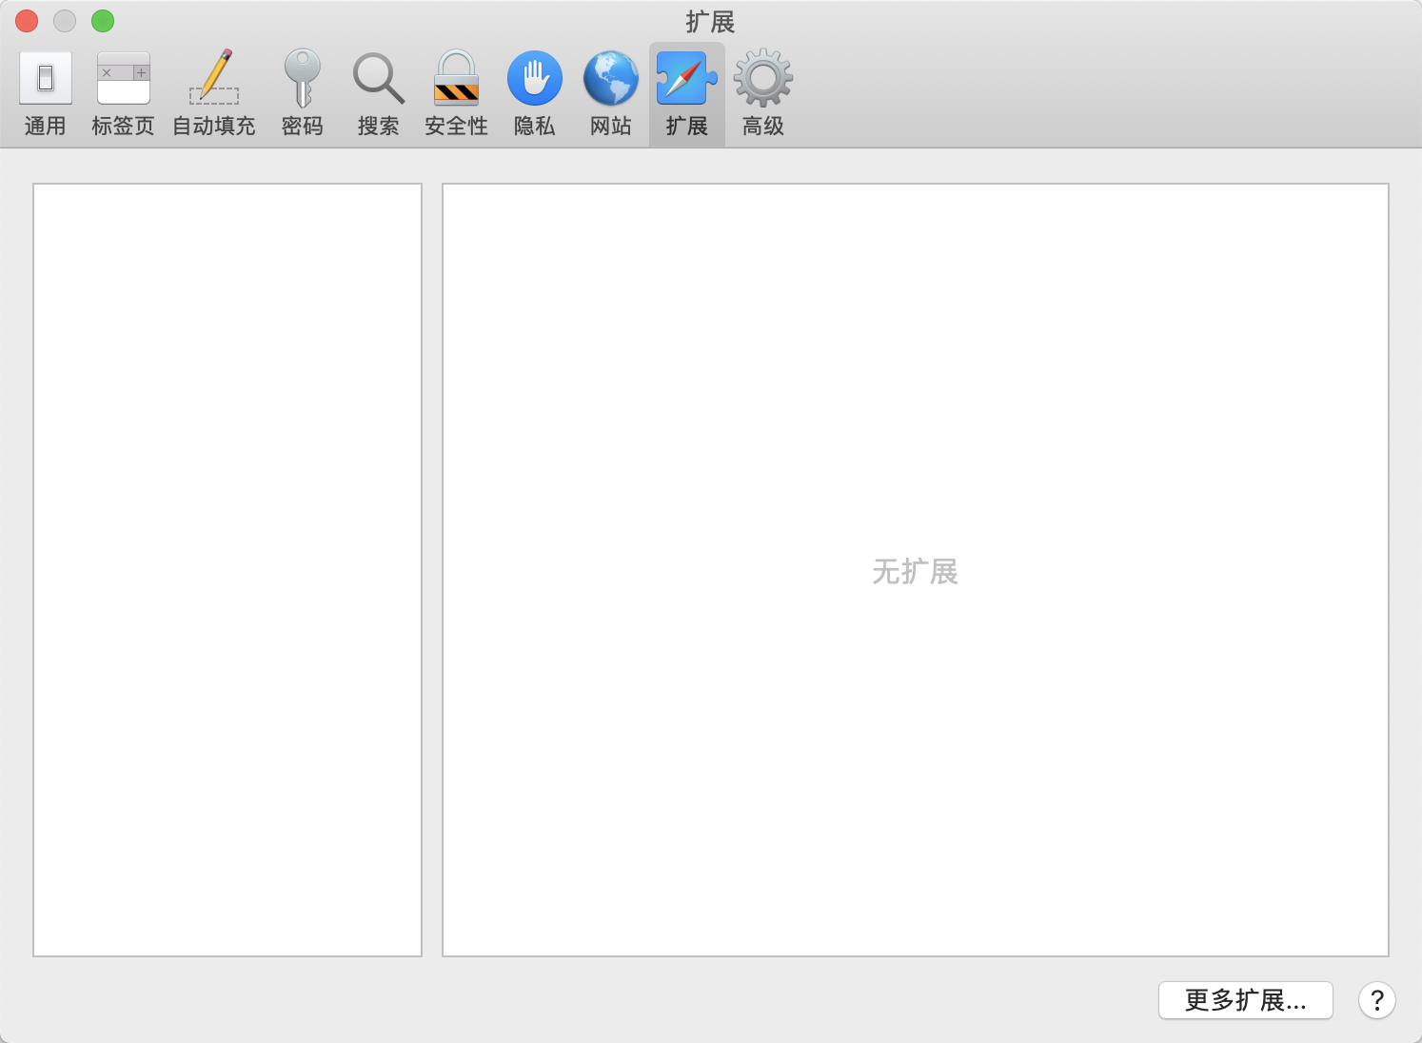Open the 通用 general preferences pane

pos(45,94)
